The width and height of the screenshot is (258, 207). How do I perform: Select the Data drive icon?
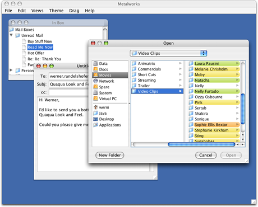[95, 63]
